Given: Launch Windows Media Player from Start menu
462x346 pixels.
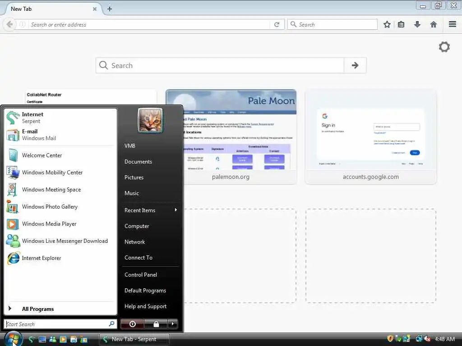Looking at the screenshot, I should (x=60, y=224).
